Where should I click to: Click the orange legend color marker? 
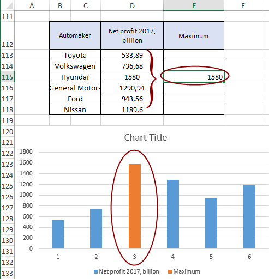coord(170,272)
